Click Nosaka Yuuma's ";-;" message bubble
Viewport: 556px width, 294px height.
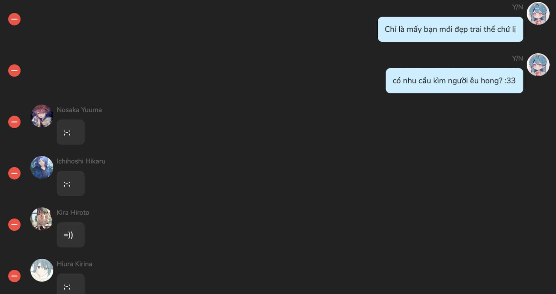tap(71, 132)
